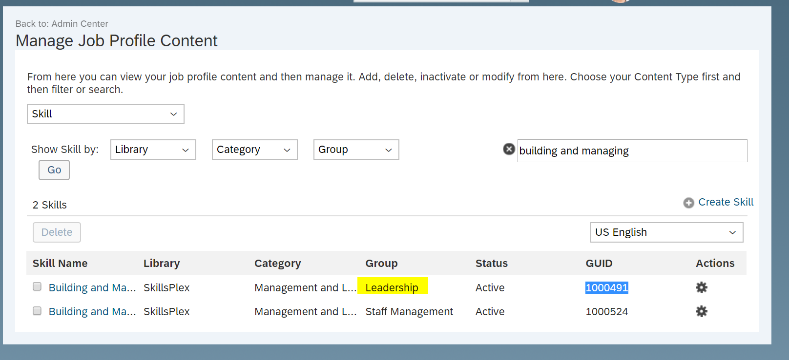Open actions gear for GUID 1000524 row
789x360 pixels.
pos(702,311)
